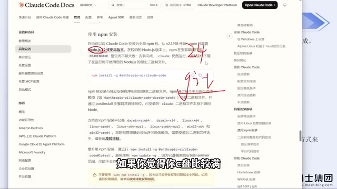Click the 故障排除 link in the paragraph

tap(112, 139)
